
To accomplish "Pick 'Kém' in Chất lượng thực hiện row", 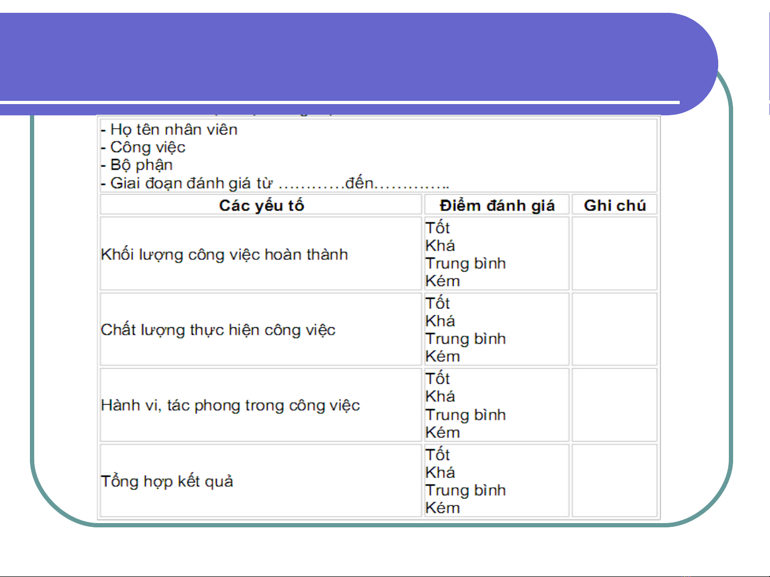I will 442,356.
